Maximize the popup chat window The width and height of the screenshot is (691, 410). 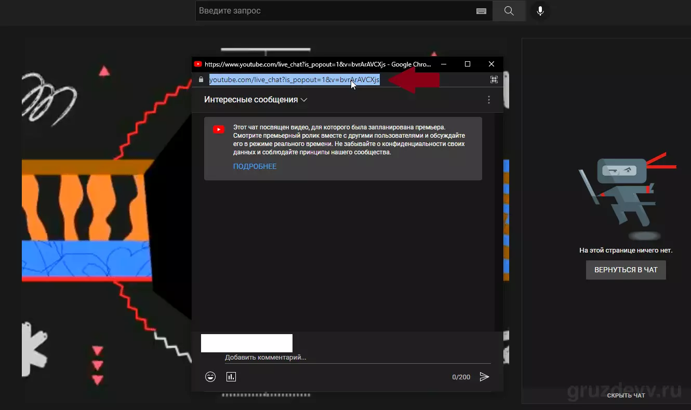[x=468, y=64]
